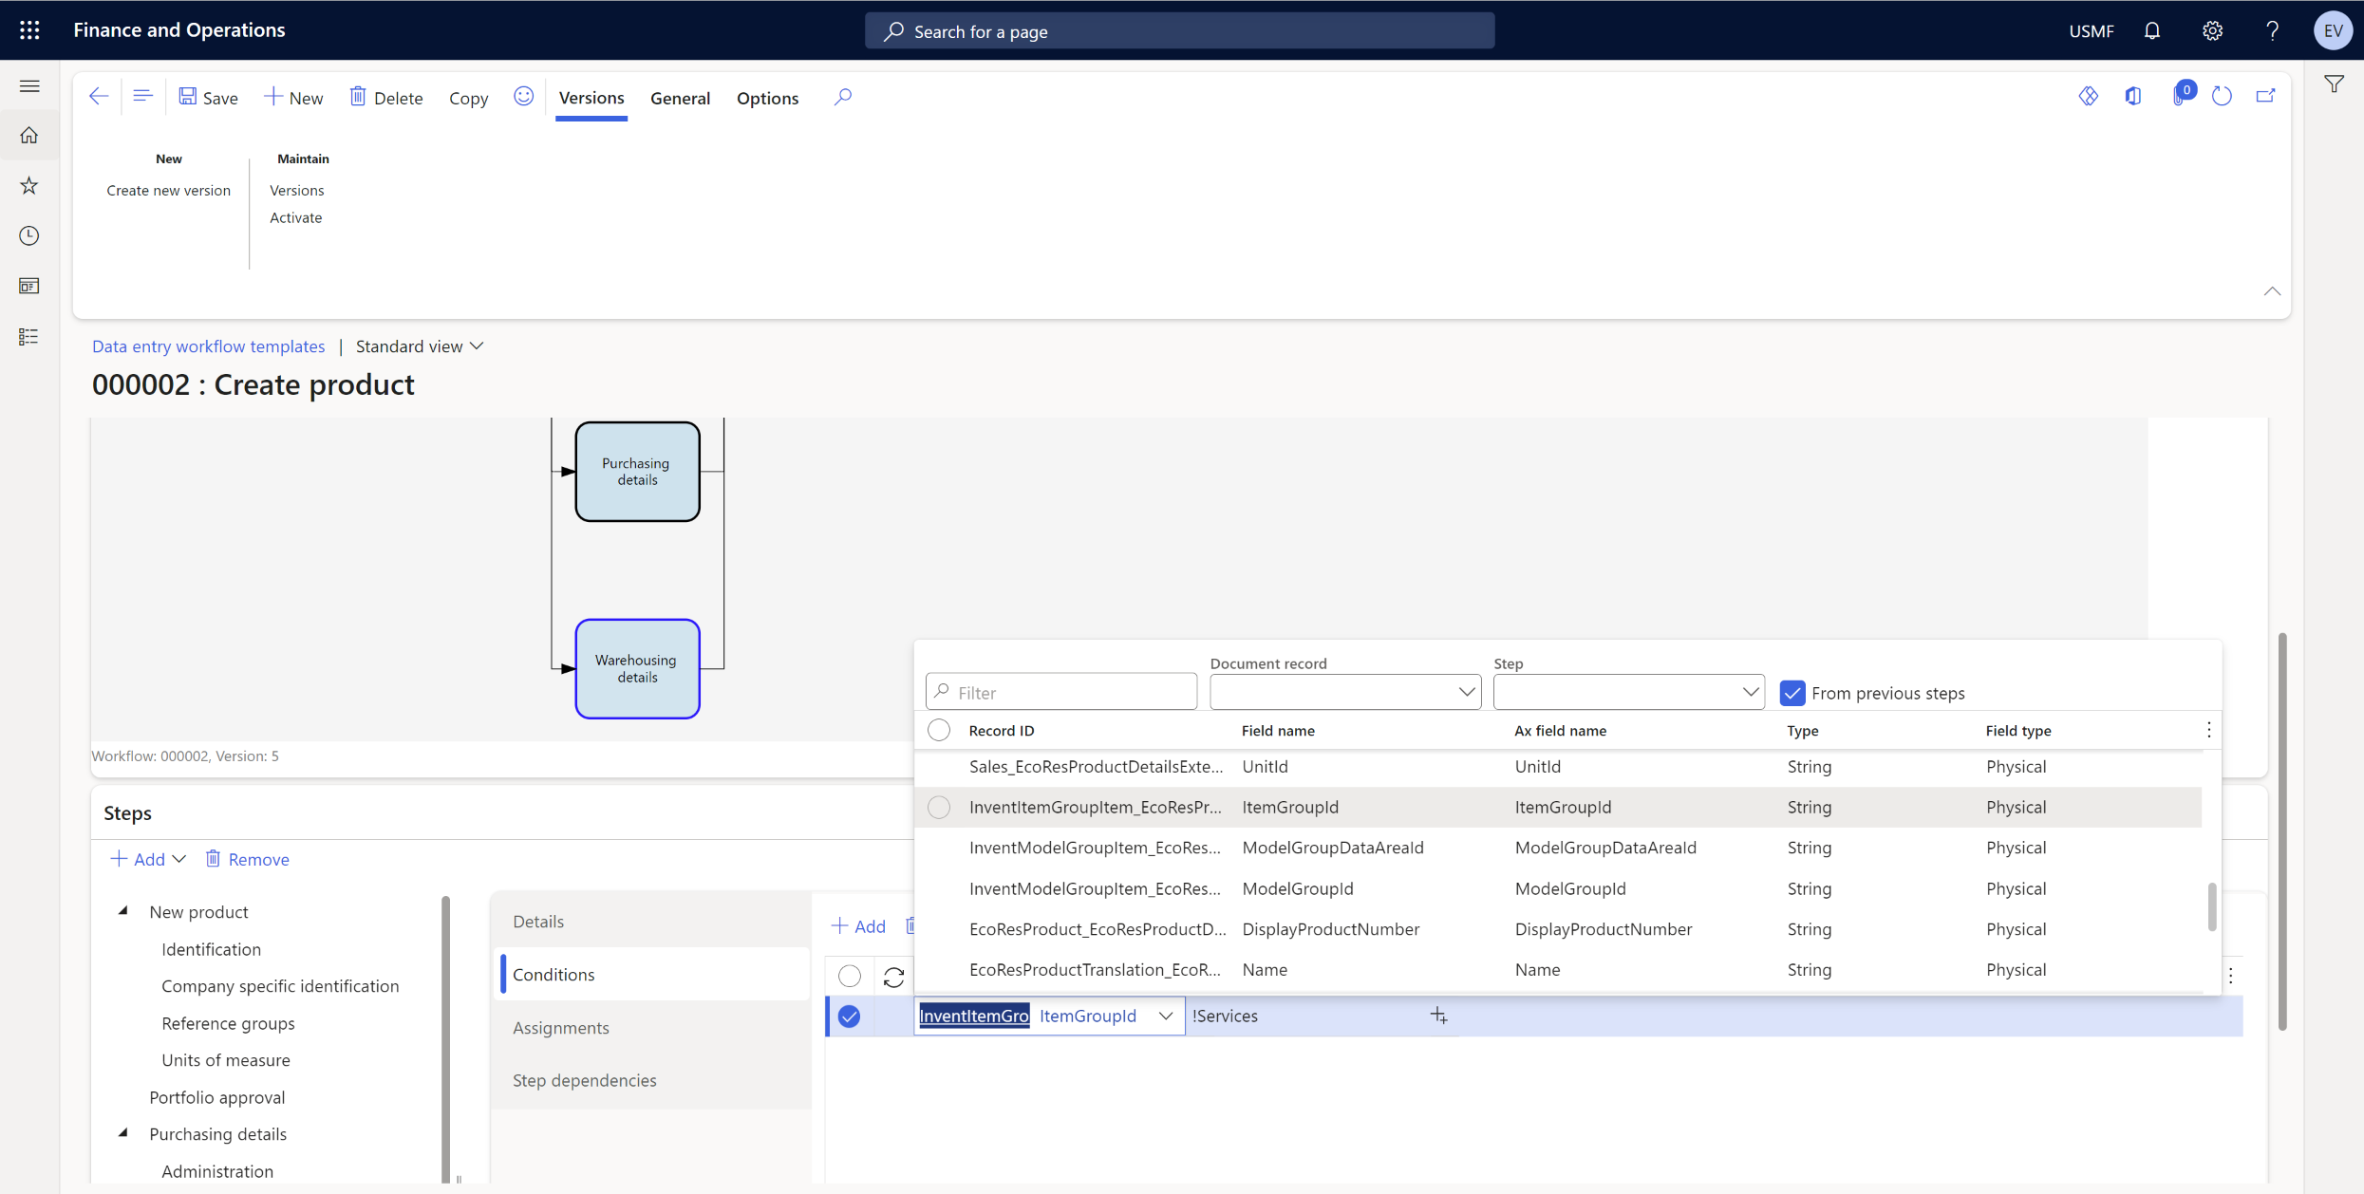Unmark the selected condition row checkmark
The width and height of the screenshot is (2364, 1194).
(x=850, y=1016)
